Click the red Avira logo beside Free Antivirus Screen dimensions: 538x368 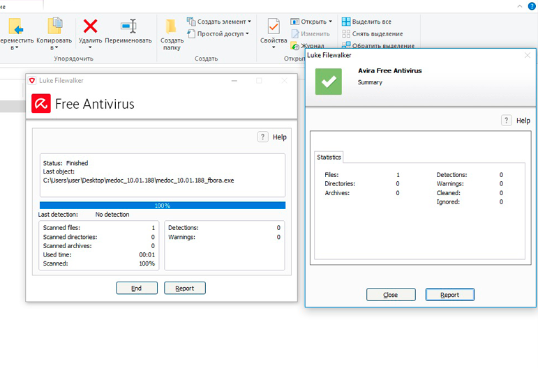click(x=41, y=103)
